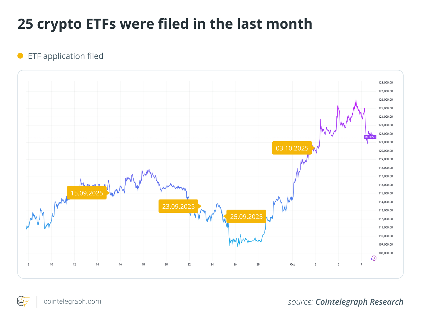Click the 128,000.00 price axis label
Viewport: 421px width, 325px height.
[x=386, y=83]
